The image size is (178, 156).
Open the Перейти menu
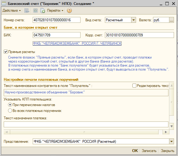click(55, 10)
